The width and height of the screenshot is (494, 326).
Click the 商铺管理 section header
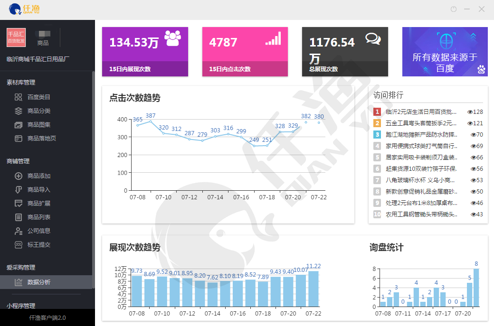tap(18, 161)
